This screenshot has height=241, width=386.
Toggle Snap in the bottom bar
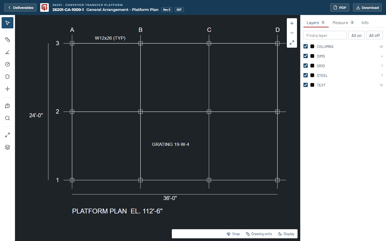(x=233, y=234)
